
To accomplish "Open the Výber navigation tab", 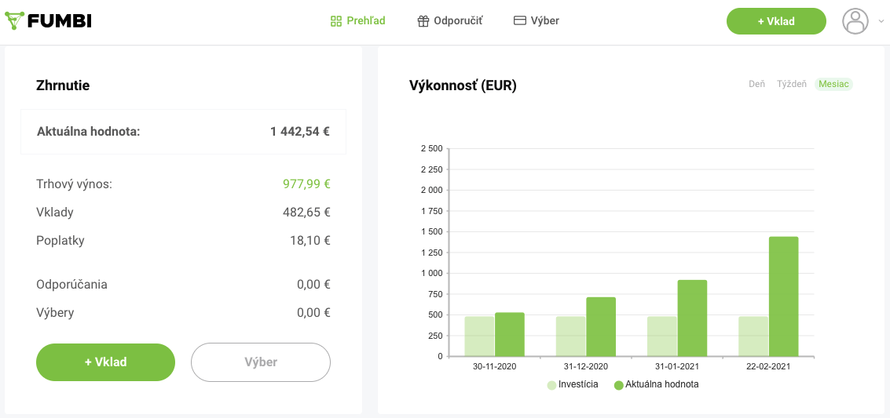I will tap(544, 21).
